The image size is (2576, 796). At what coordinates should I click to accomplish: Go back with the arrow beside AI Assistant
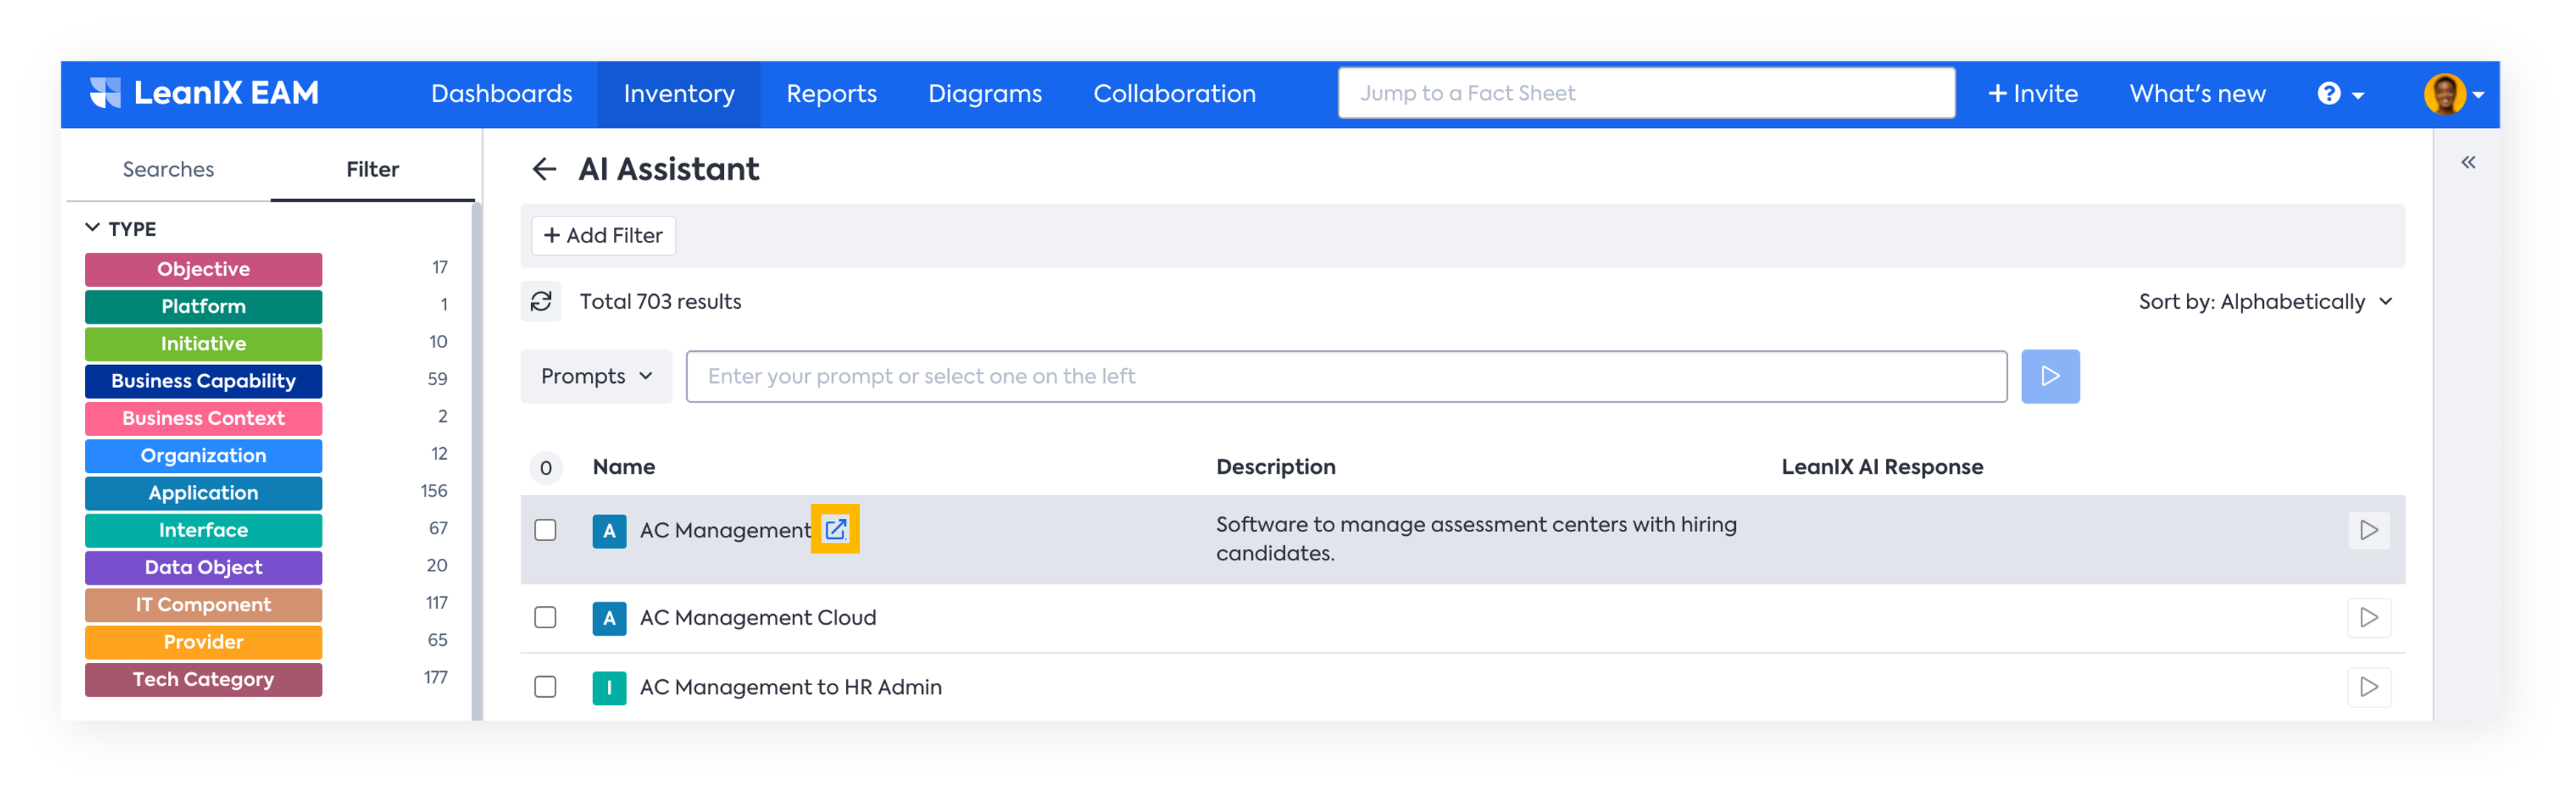tap(544, 169)
